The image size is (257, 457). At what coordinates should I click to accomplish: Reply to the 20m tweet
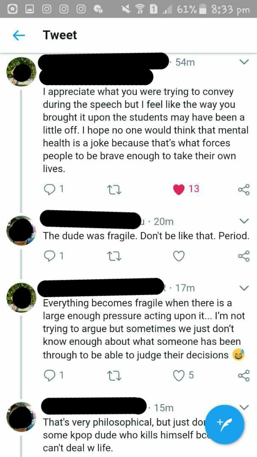coord(50,256)
